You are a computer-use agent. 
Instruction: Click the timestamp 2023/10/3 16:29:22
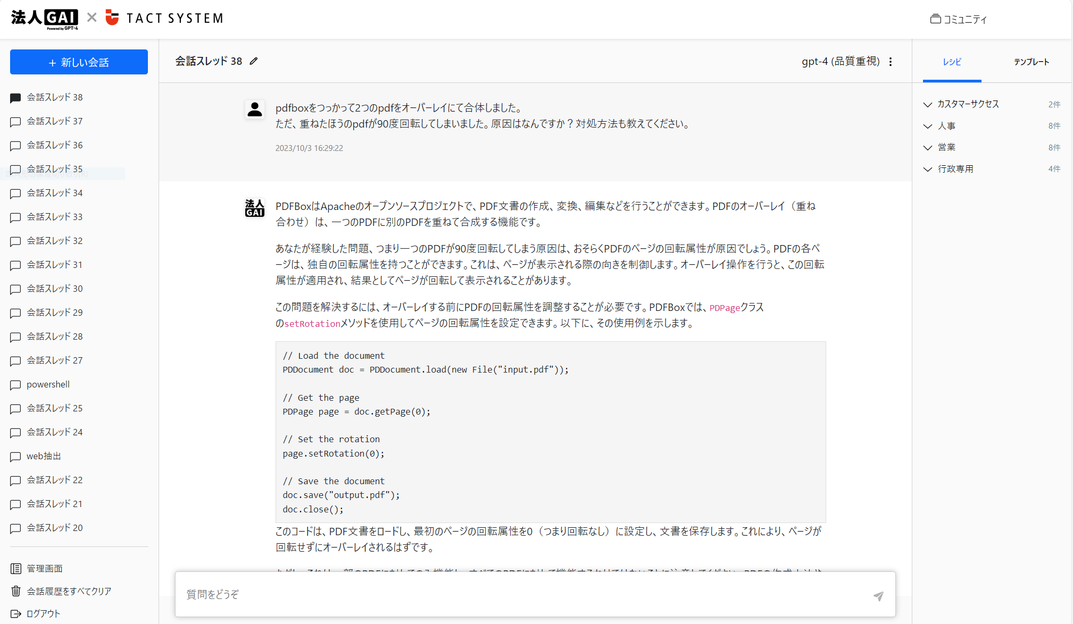pyautogui.click(x=309, y=148)
